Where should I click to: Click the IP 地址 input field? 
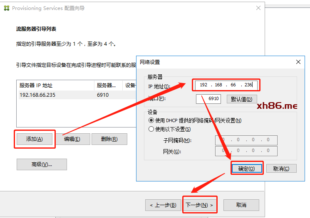[x=226, y=85]
